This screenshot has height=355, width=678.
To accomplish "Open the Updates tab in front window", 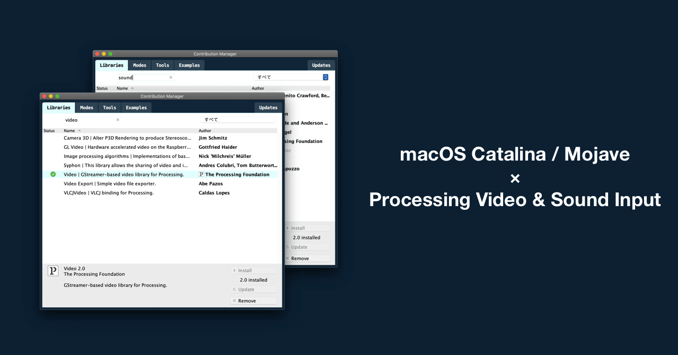I will click(268, 108).
